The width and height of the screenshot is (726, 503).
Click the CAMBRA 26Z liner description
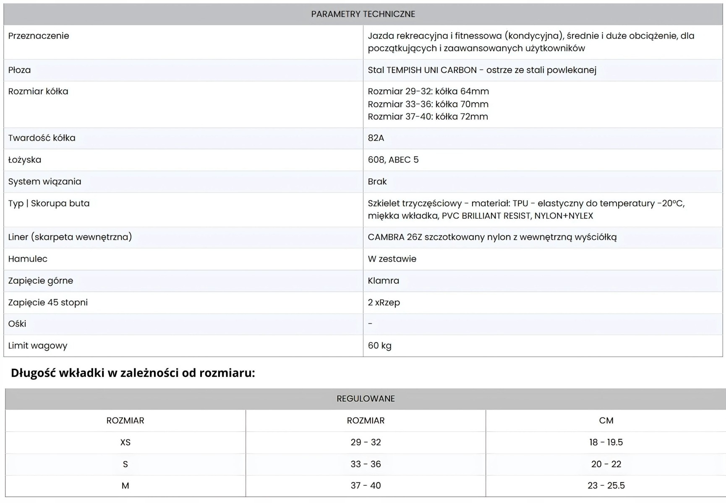coord(492,237)
